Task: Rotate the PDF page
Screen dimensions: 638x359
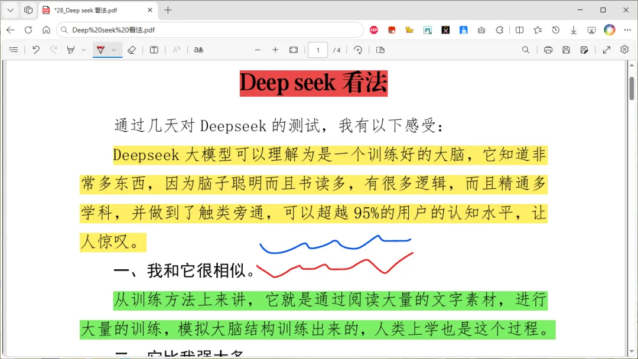Action: [x=358, y=50]
